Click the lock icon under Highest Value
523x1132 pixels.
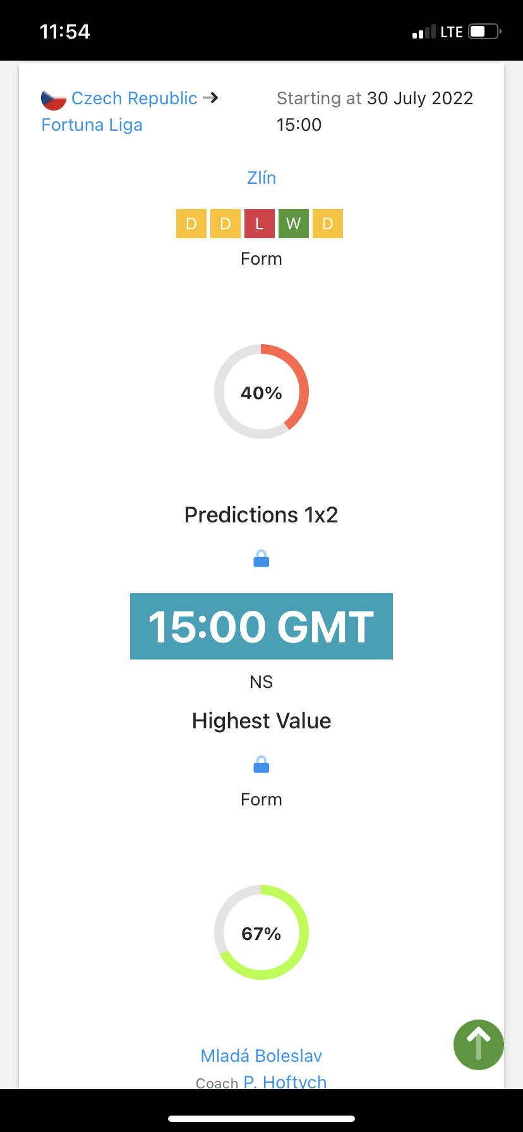pyautogui.click(x=261, y=765)
